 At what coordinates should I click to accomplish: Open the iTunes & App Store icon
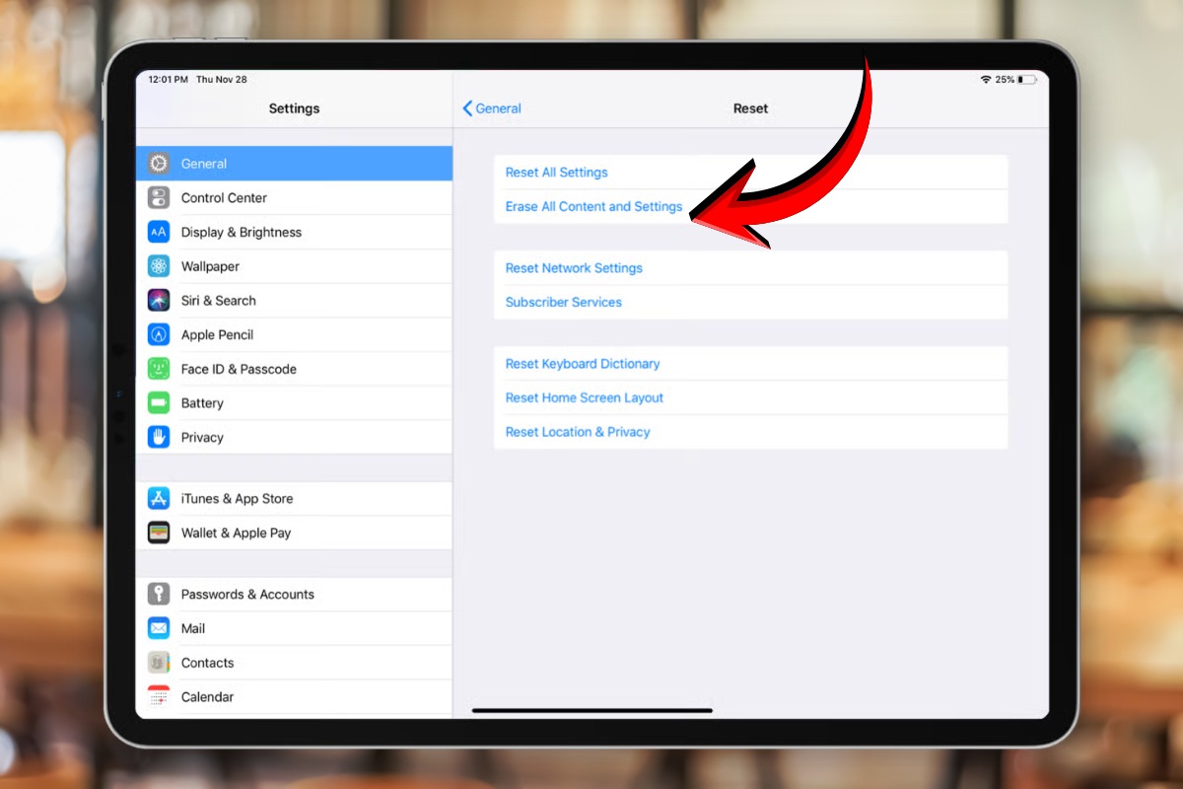pos(160,498)
